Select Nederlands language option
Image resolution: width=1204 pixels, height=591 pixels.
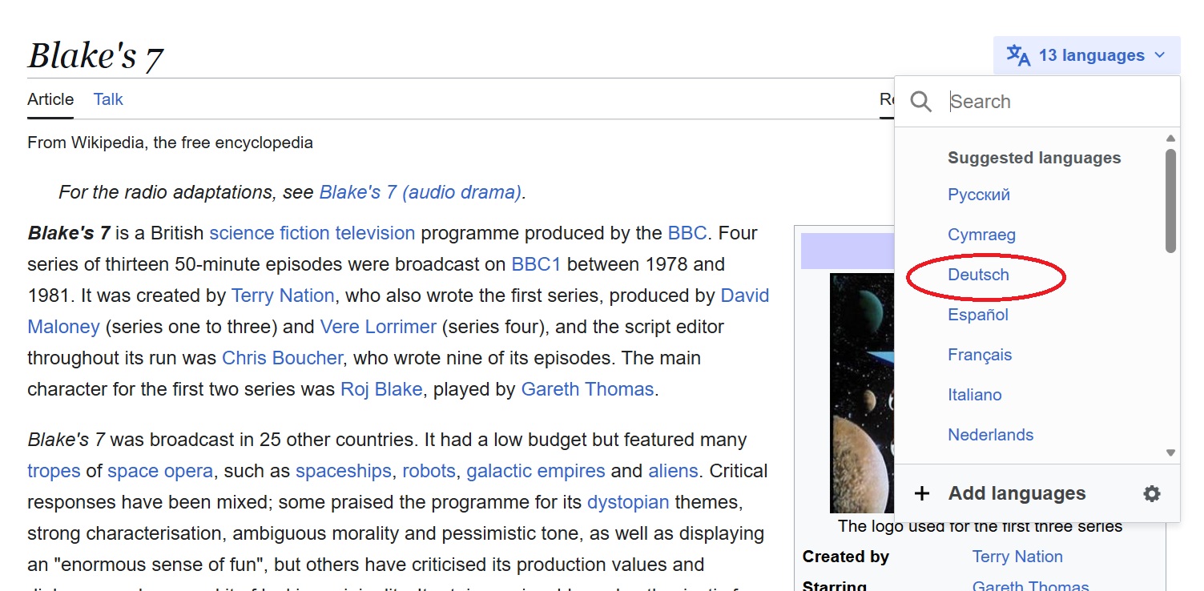click(x=991, y=435)
